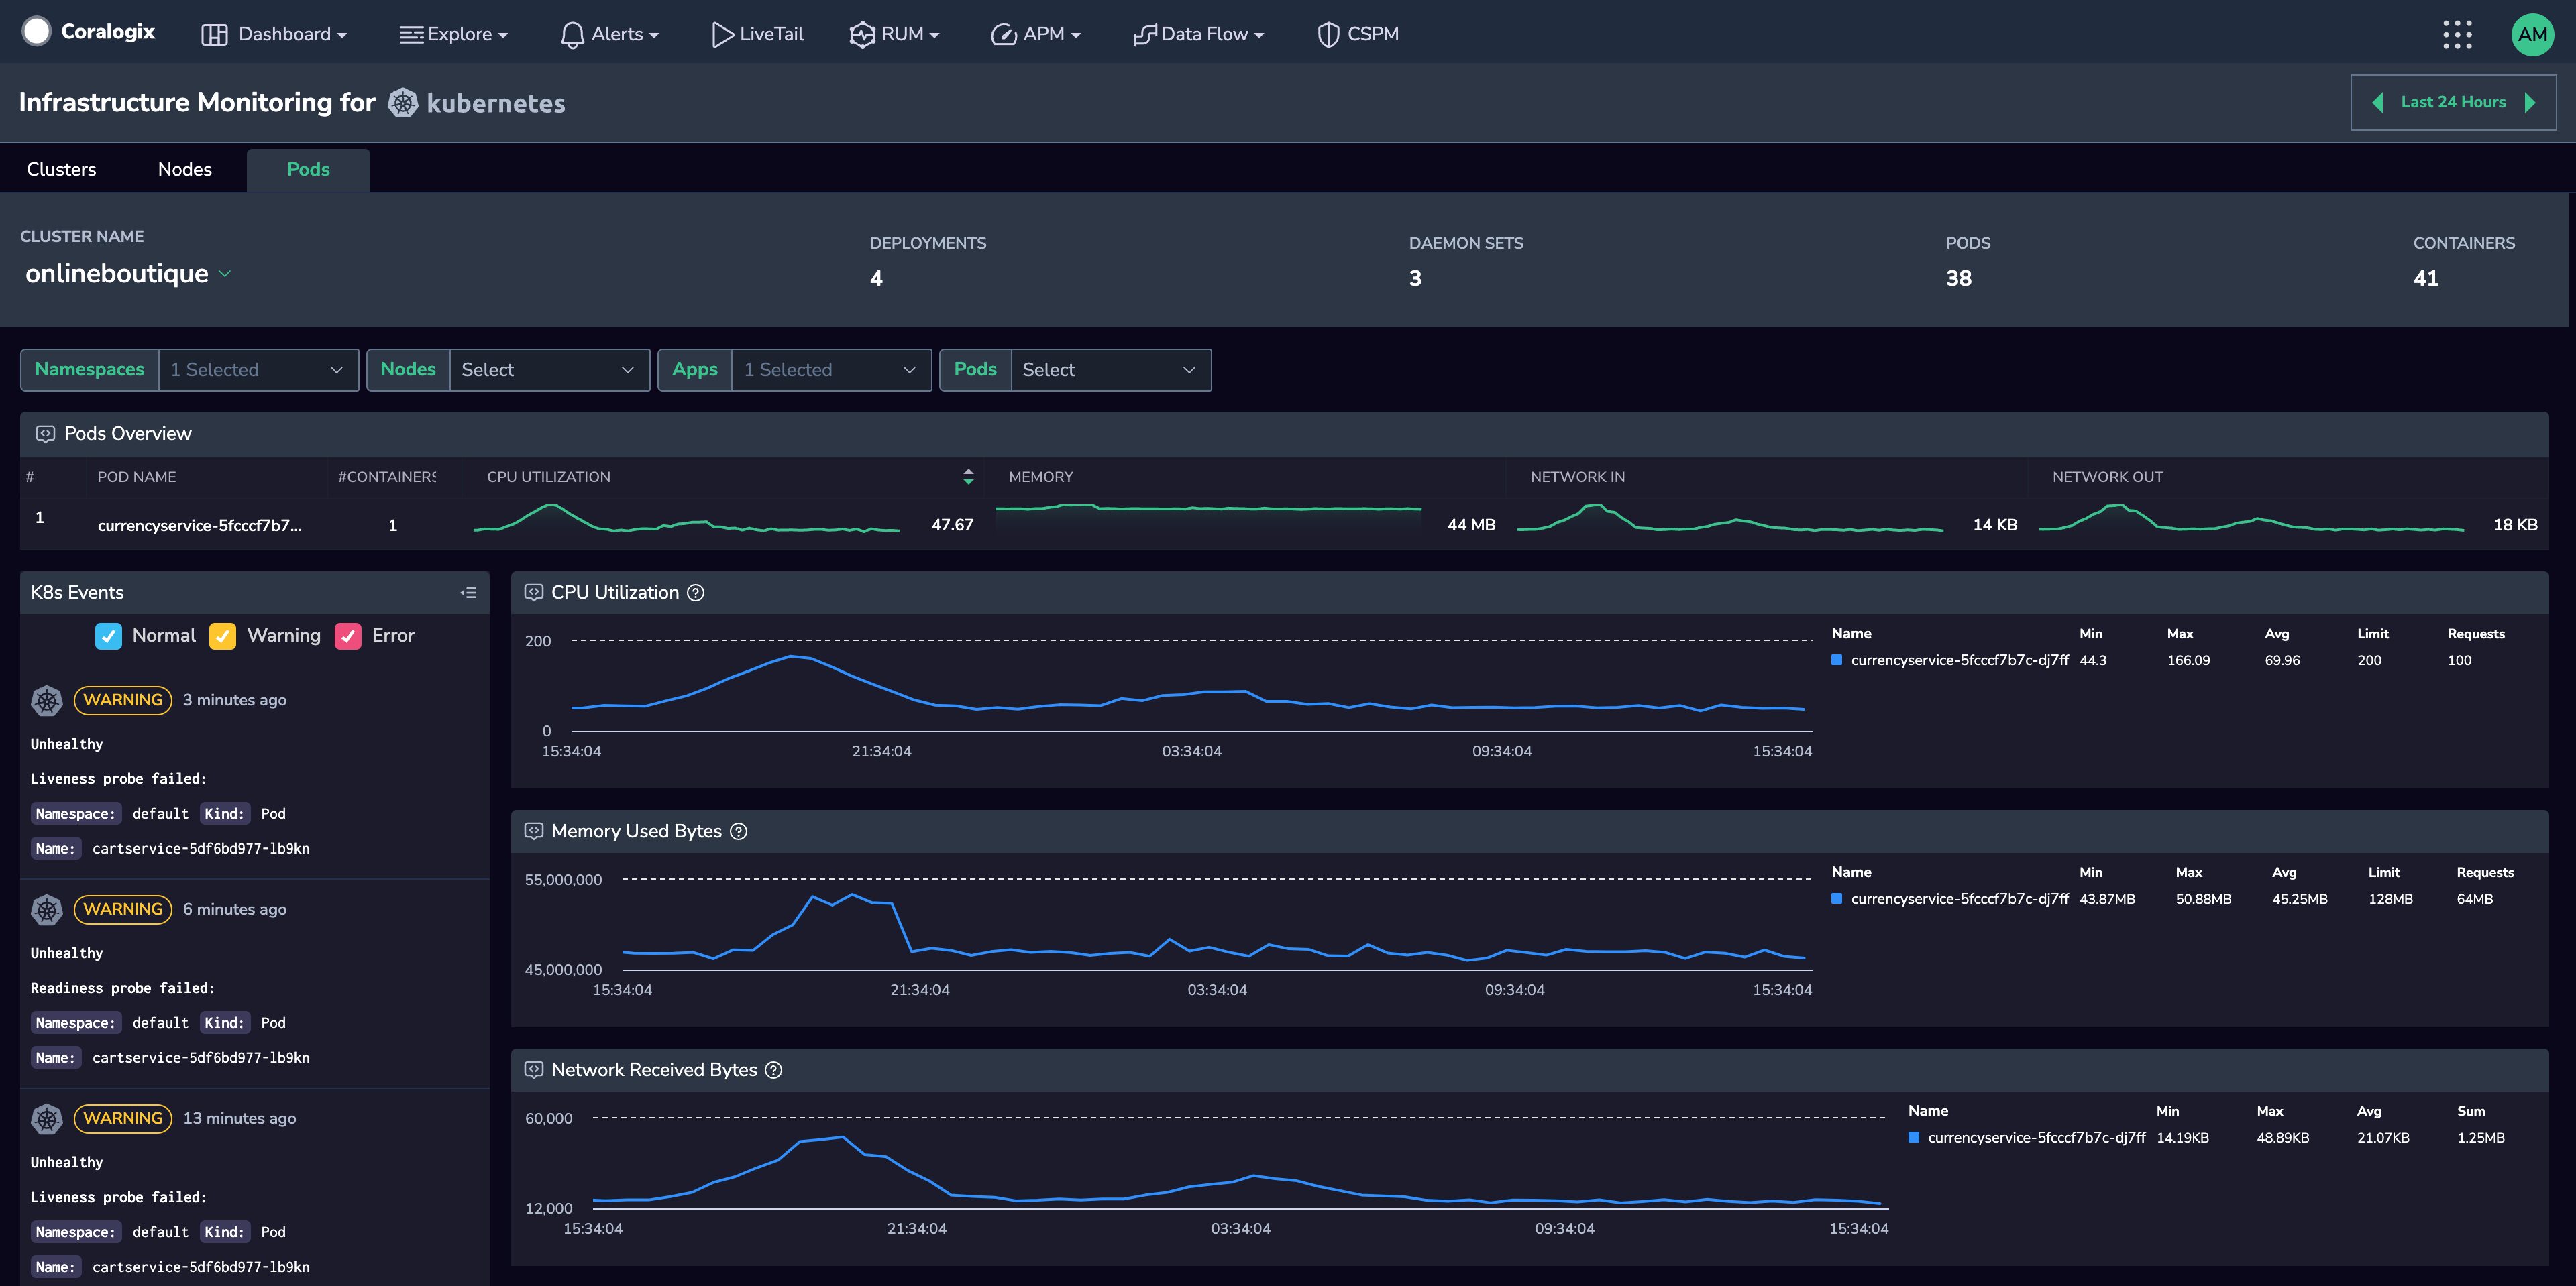Open the Data Flow menu
Image resolution: width=2576 pixels, height=1286 pixels.
click(x=1198, y=34)
